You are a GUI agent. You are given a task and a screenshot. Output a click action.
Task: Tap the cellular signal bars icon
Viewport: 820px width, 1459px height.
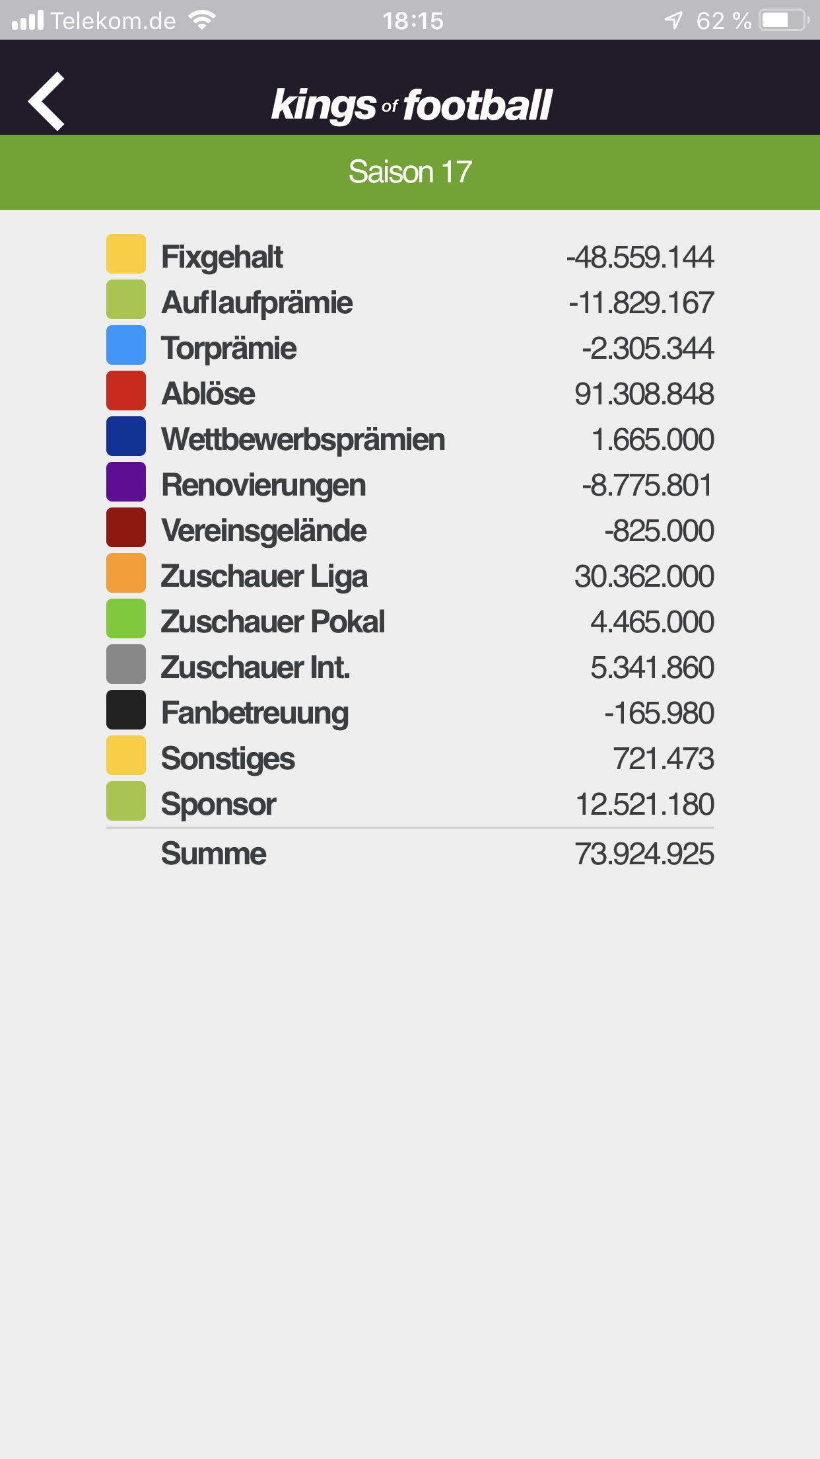coord(28,20)
